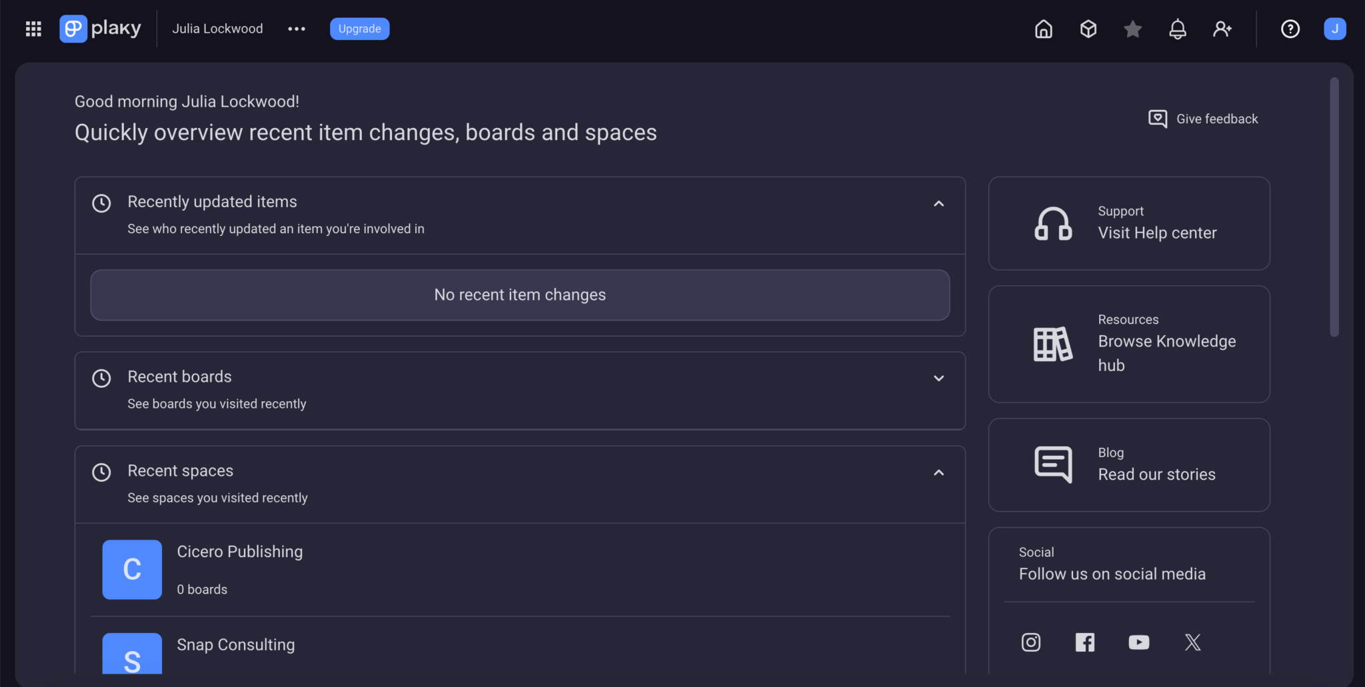1365x687 pixels.
Task: Open favorites star icon
Action: (x=1132, y=29)
